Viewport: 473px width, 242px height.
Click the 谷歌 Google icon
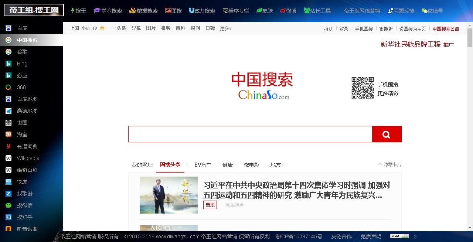(x=8, y=52)
